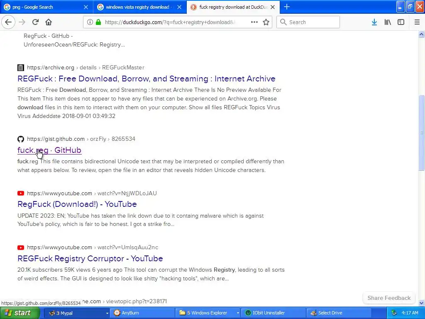
Task: Click the Share Feedback button
Action: click(x=389, y=298)
